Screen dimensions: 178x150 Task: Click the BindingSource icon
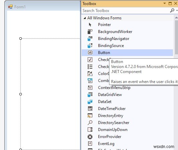point(90,46)
